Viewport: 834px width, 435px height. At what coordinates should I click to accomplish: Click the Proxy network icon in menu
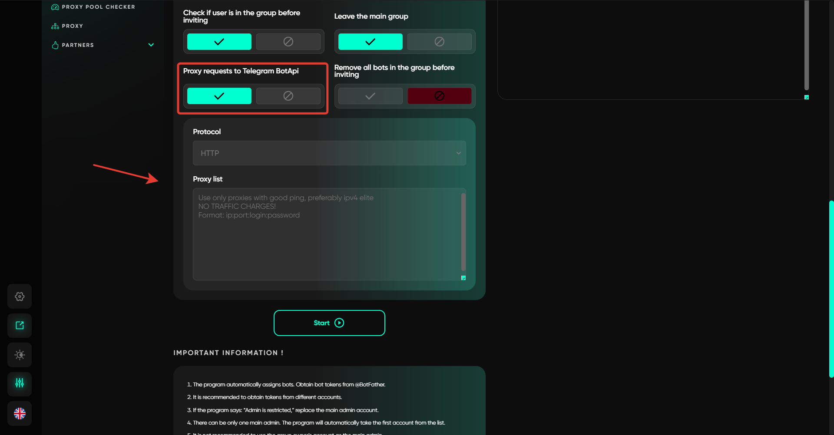(55, 26)
